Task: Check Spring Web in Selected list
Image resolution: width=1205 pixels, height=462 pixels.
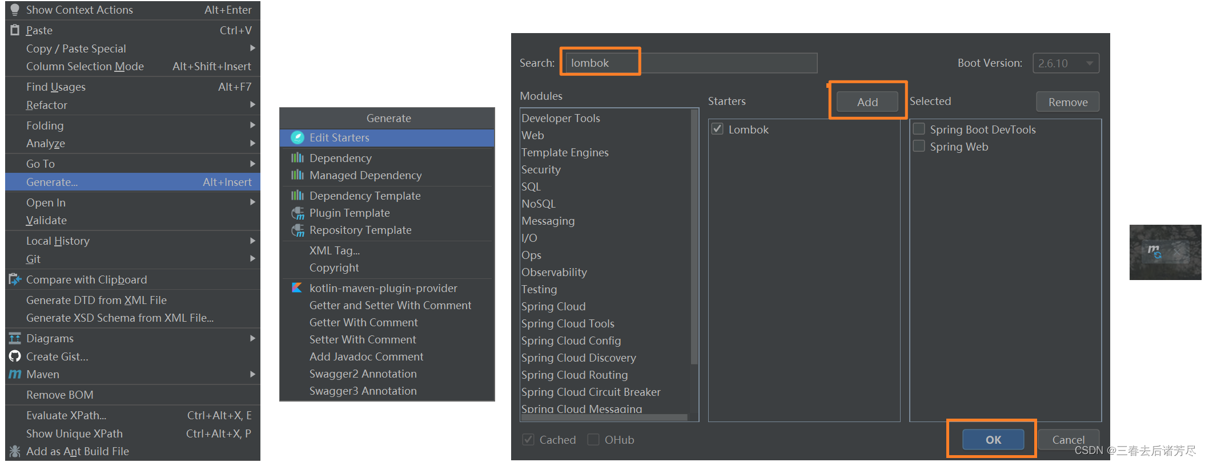Action: (919, 146)
